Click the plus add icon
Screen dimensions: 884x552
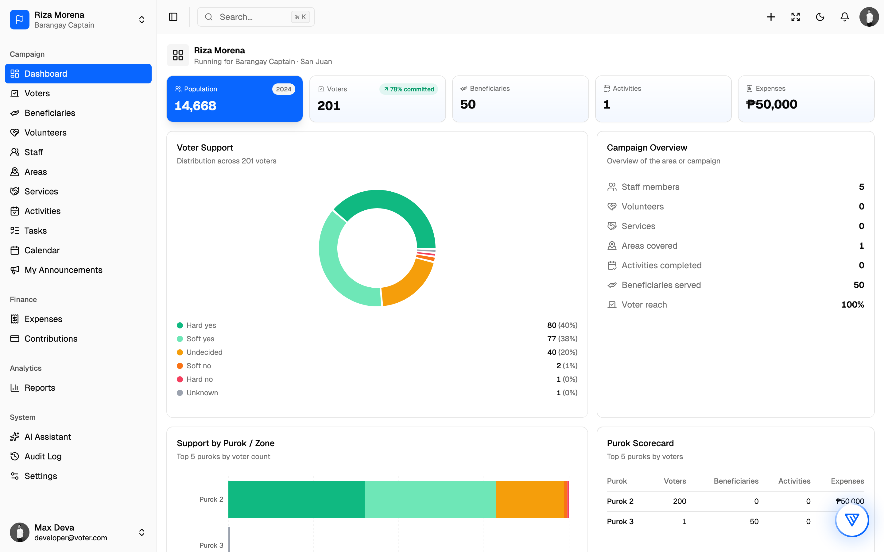771,17
